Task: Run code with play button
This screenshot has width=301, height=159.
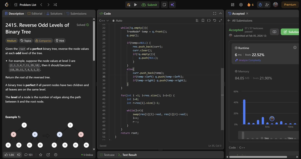Action: (x=135, y=5)
